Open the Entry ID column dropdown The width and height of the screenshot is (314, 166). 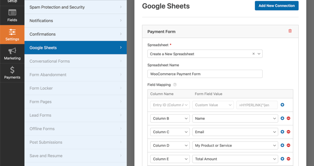click(170, 105)
